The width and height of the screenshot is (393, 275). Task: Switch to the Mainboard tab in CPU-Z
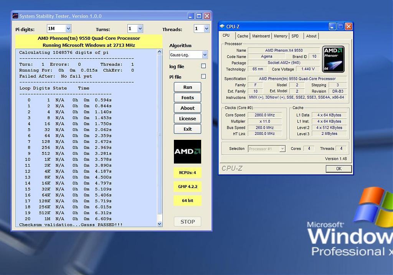261,36
